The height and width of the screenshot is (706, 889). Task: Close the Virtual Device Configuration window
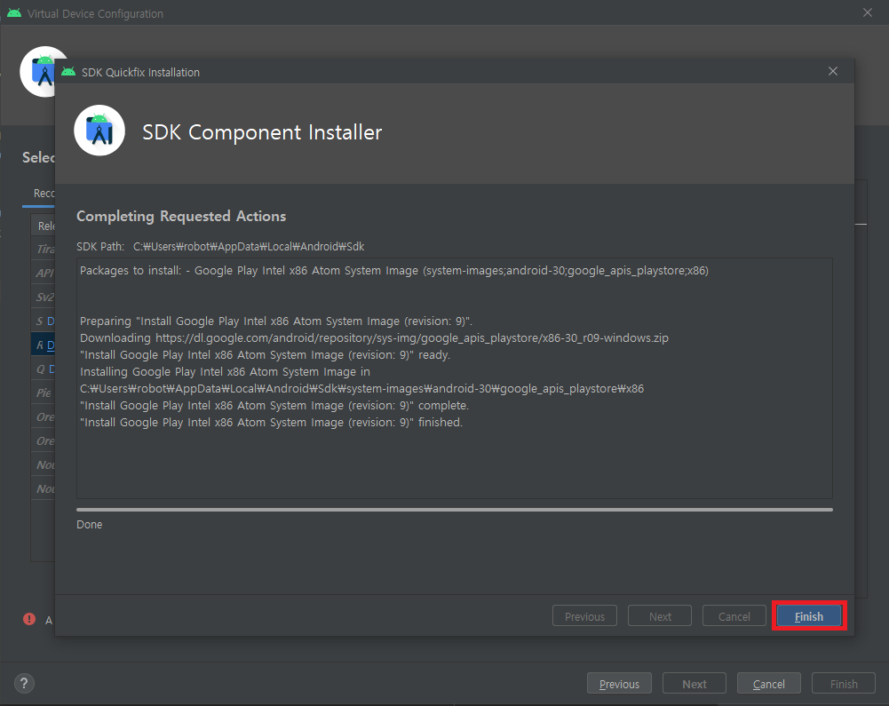[868, 12]
